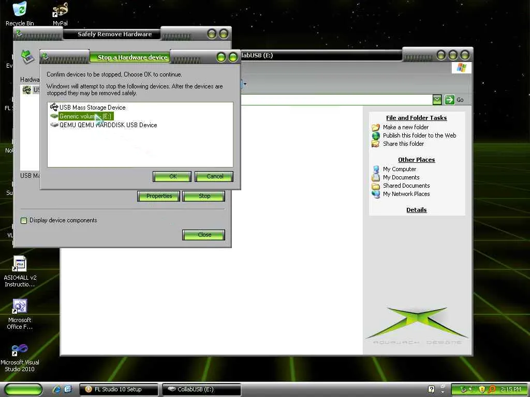Click the help question mark icon on taskbar
530x397 pixels.
pos(431,389)
